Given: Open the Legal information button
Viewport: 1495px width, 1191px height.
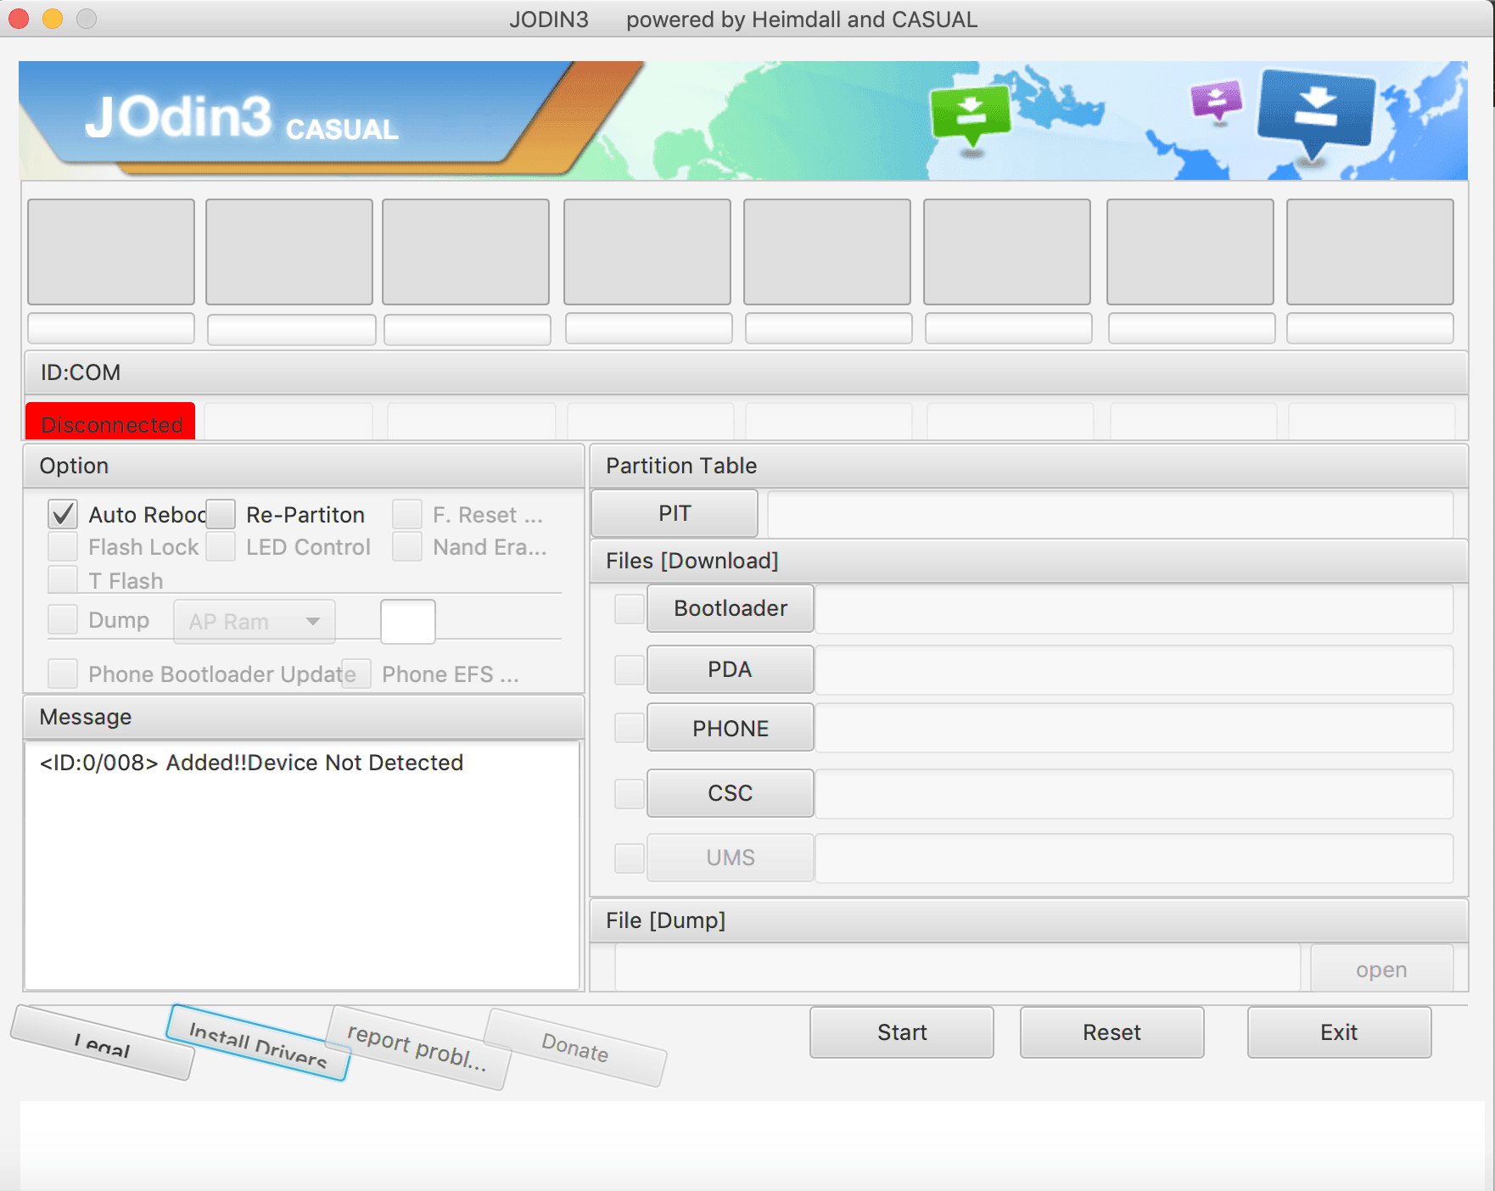Looking at the screenshot, I should click(102, 1043).
